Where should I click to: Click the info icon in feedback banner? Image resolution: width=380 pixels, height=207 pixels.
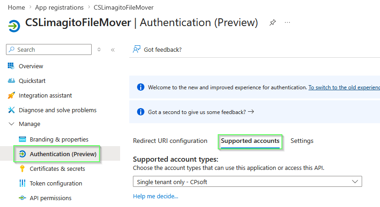[141, 112]
